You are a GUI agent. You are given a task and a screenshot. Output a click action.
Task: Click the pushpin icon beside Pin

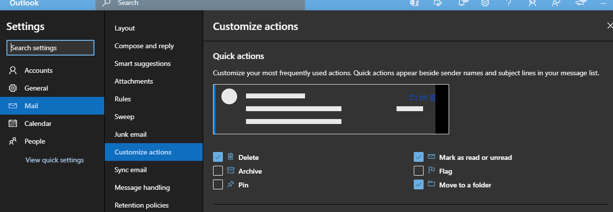pos(230,185)
